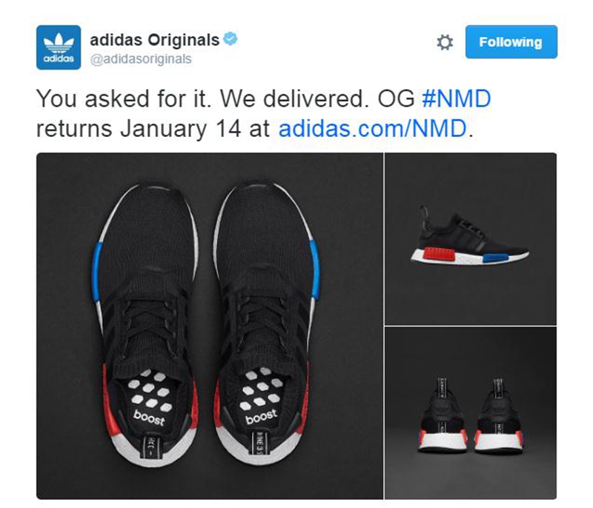Open the #NMD hashtag link

[x=456, y=98]
